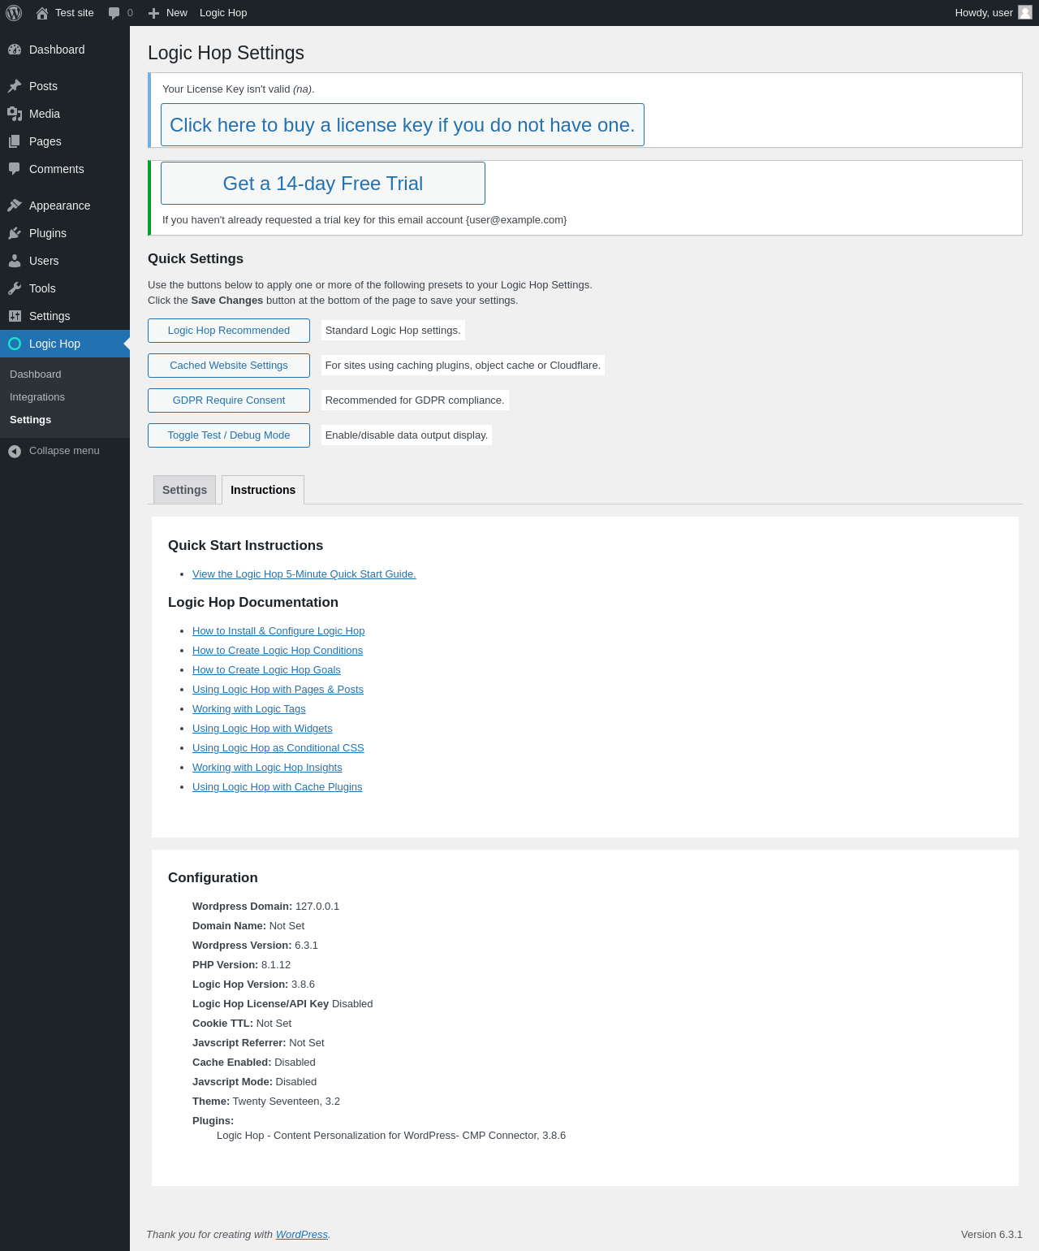
Task: Click 'Standard Logic Hop settings.' description
Action: tap(393, 331)
